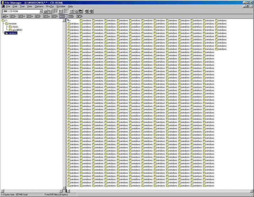The width and height of the screenshot is (254, 197).
Task: Open the document control menu icon beside File
Action: pos(3,6)
